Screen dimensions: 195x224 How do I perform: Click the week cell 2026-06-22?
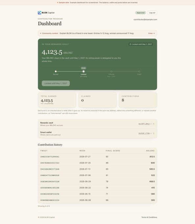(85, 188)
